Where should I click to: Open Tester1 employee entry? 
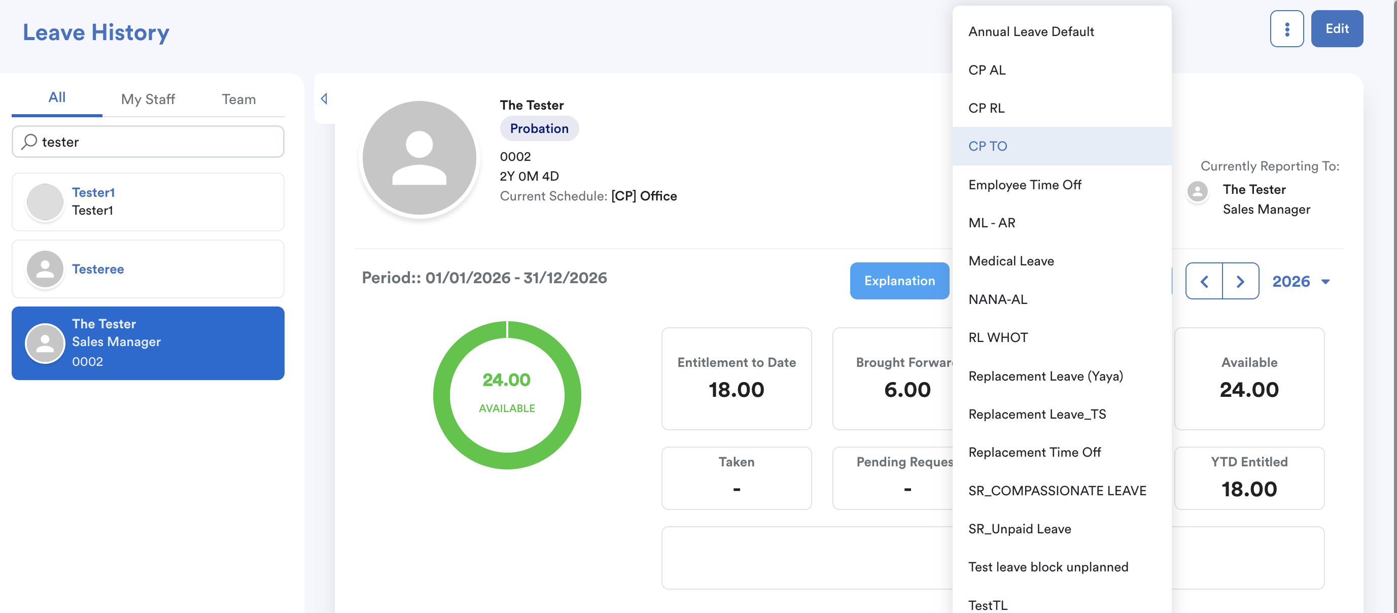pos(148,202)
